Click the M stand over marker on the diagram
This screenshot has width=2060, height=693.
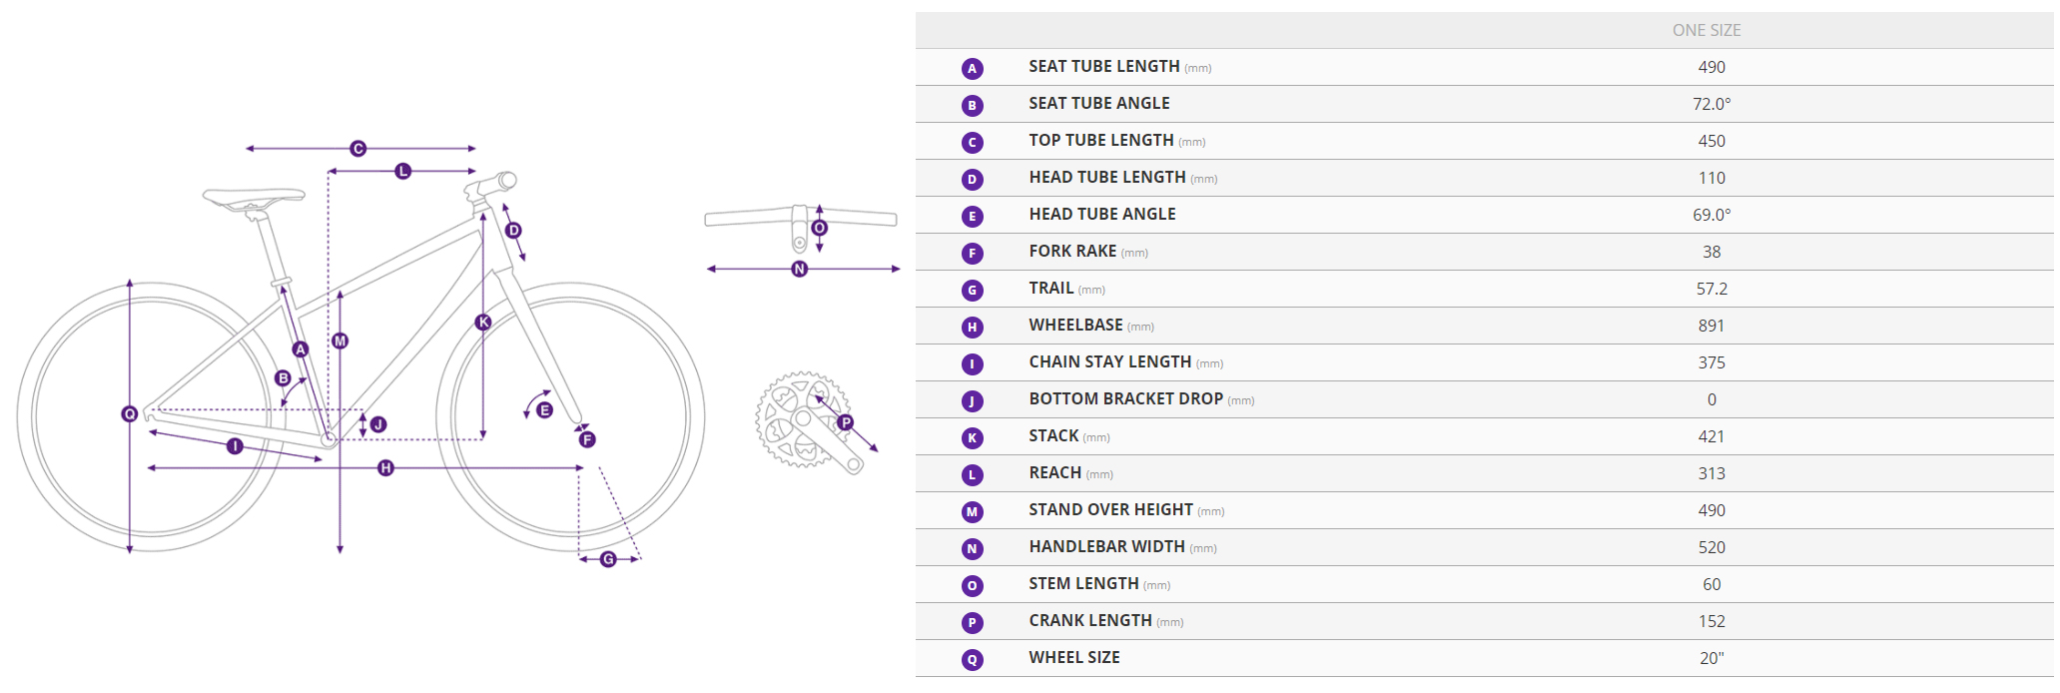[340, 341]
